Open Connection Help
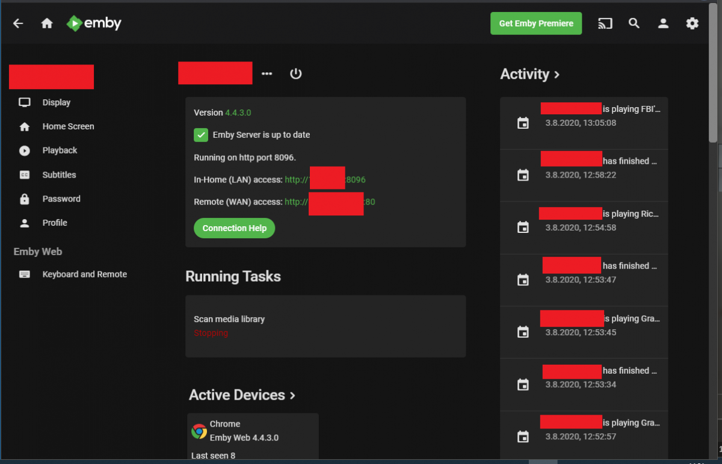This screenshot has width=722, height=464. tap(234, 228)
